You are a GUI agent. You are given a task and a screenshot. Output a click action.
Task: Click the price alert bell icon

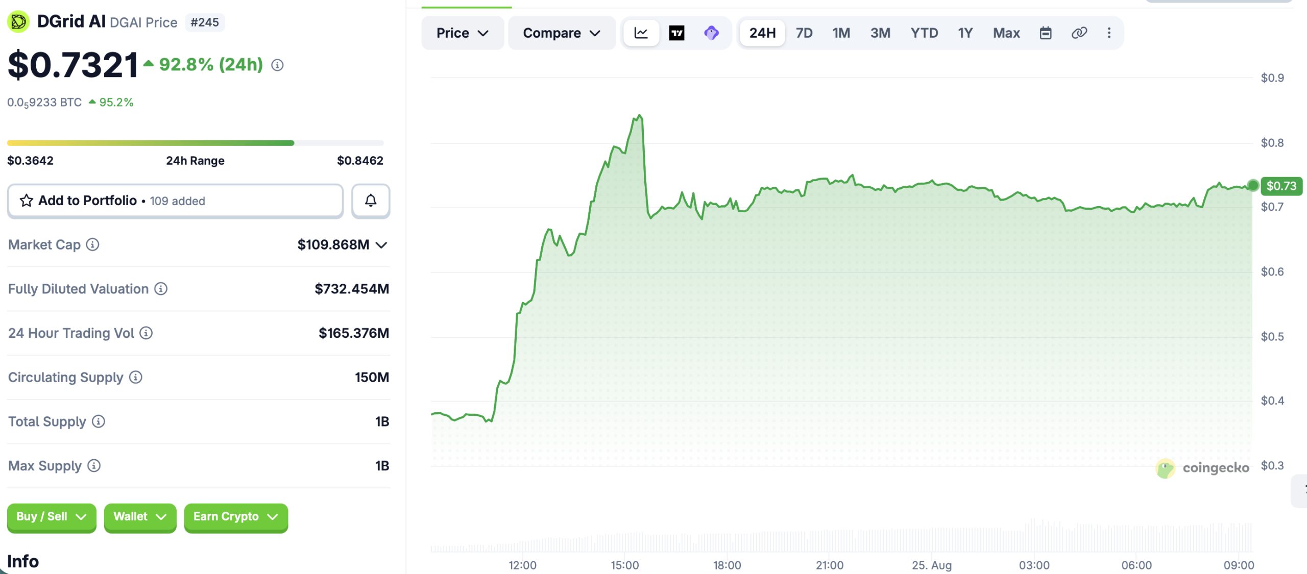[x=371, y=201]
